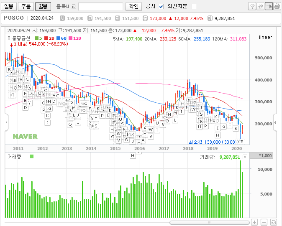Screen dimensions: 282x226
Task: Switch to the 일봉 daily chart
Action: click(x=9, y=6)
